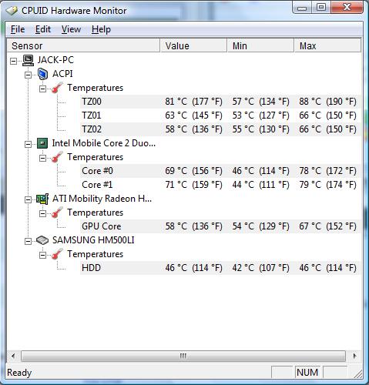The image size is (369, 385).
Task: Click the JACK-PC computer icon
Action: click(x=28, y=60)
